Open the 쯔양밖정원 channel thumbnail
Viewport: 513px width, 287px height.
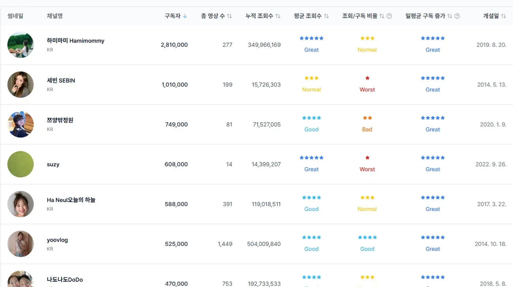pyautogui.click(x=21, y=124)
